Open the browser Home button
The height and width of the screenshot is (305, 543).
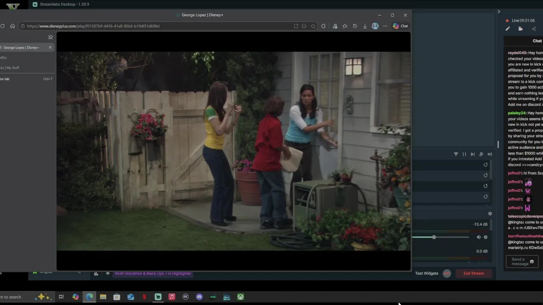coord(12,26)
